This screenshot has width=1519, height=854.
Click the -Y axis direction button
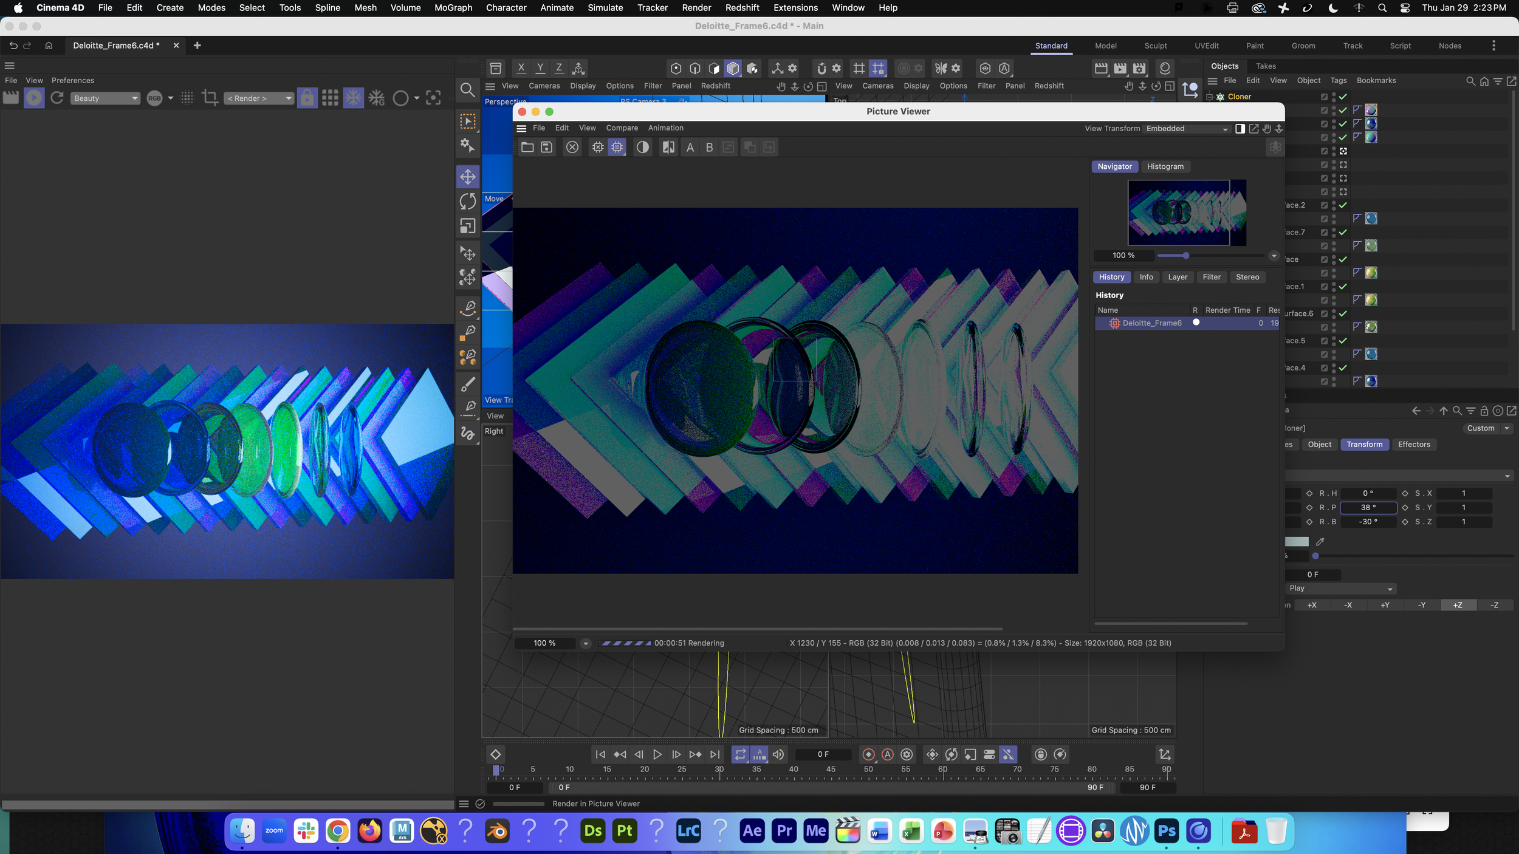point(1421,605)
